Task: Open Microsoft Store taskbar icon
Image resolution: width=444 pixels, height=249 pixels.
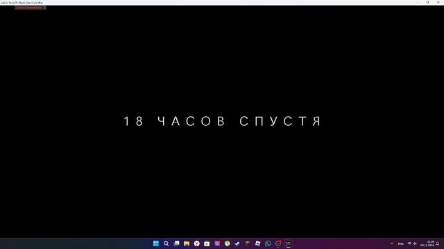Action: click(x=207, y=243)
